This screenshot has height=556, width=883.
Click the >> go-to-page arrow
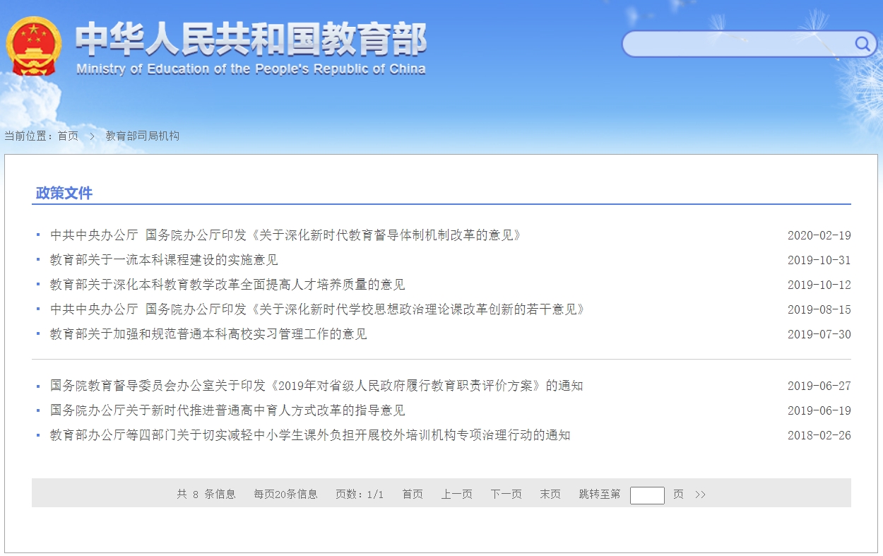(700, 495)
